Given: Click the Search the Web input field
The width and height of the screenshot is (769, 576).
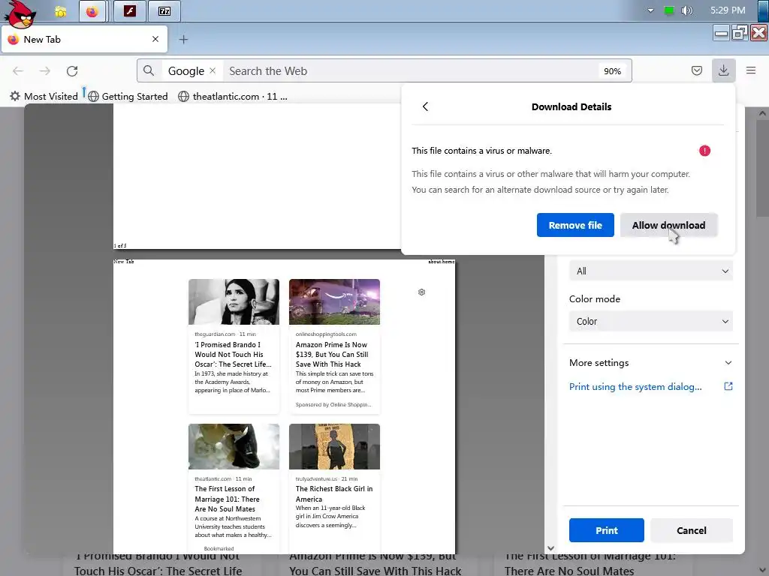Looking at the screenshot, I should (409, 71).
